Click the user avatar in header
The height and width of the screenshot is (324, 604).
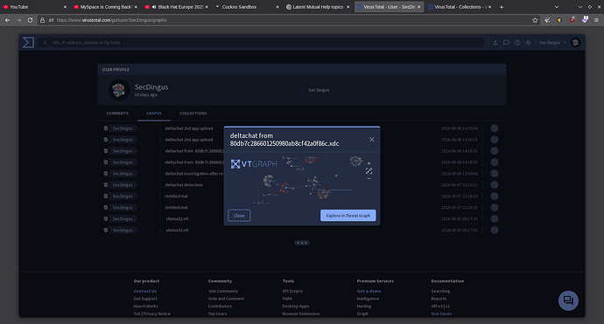point(575,43)
